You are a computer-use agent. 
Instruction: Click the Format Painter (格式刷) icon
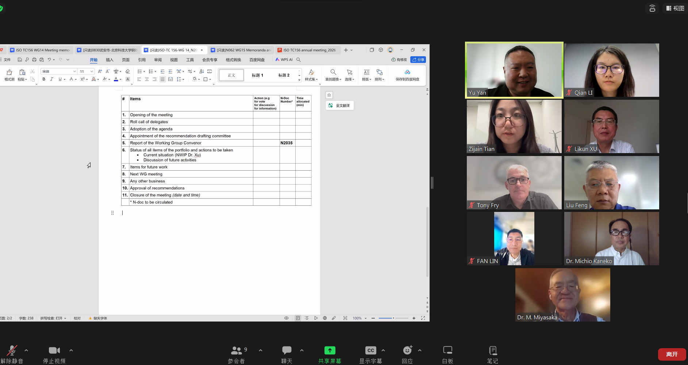pos(9,72)
